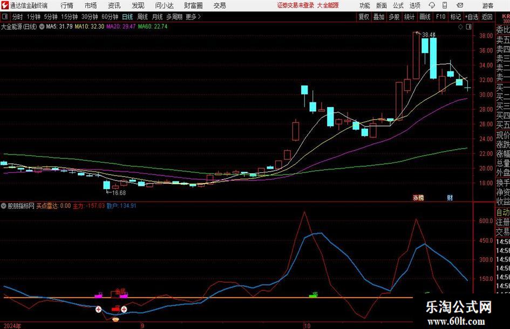Click the 画线 drawing toolbar button
The height and width of the screenshot is (329, 510).
coord(425,17)
